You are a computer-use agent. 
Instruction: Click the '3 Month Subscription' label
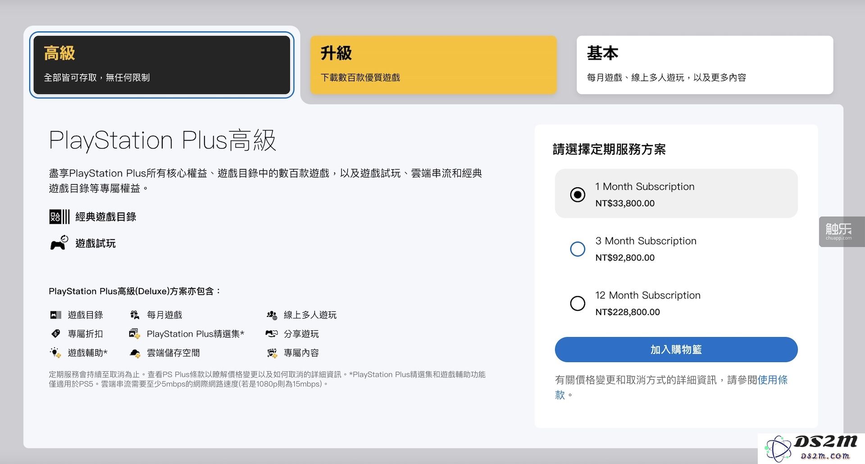point(646,241)
